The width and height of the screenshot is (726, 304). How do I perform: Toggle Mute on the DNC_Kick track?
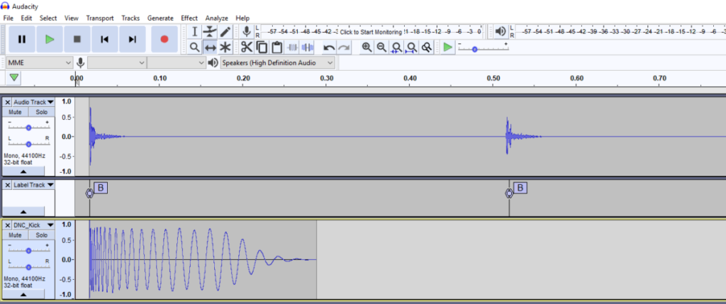pos(15,235)
